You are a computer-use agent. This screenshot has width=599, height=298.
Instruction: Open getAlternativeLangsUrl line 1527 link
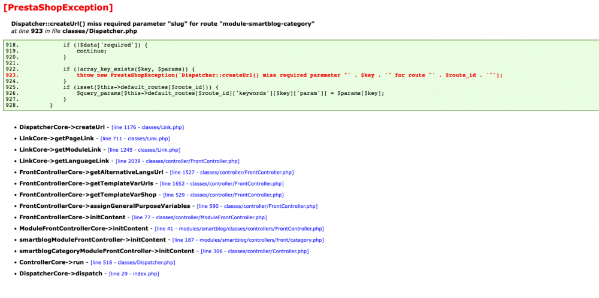click(x=232, y=173)
